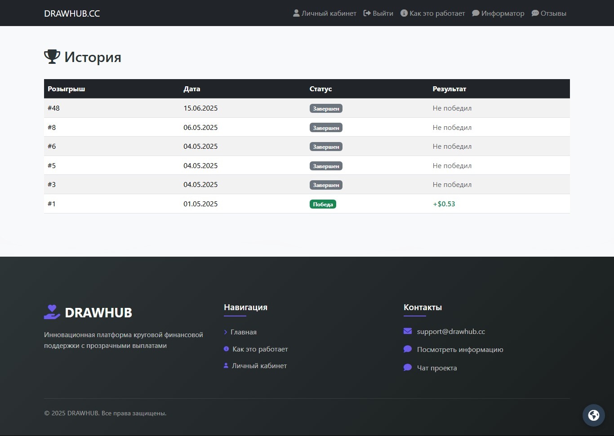Click user icon beside footer Личный кабинет
Screen dimensions: 614x436
tap(226, 365)
